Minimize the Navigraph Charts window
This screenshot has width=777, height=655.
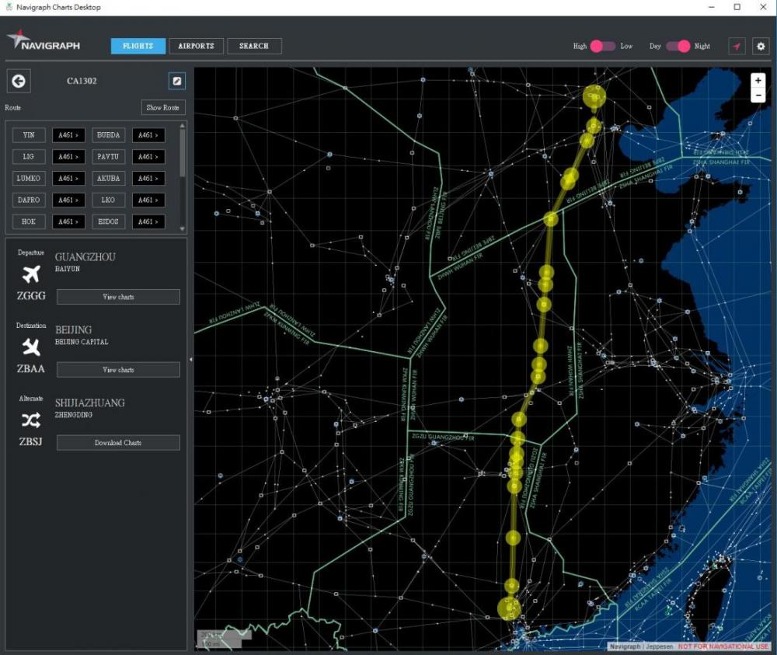pyautogui.click(x=712, y=7)
